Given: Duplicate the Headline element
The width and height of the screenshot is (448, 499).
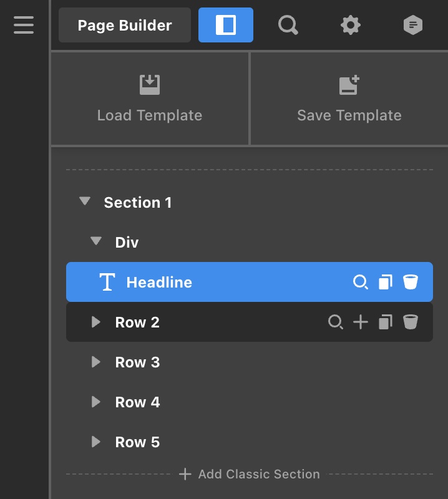Looking at the screenshot, I should [386, 283].
